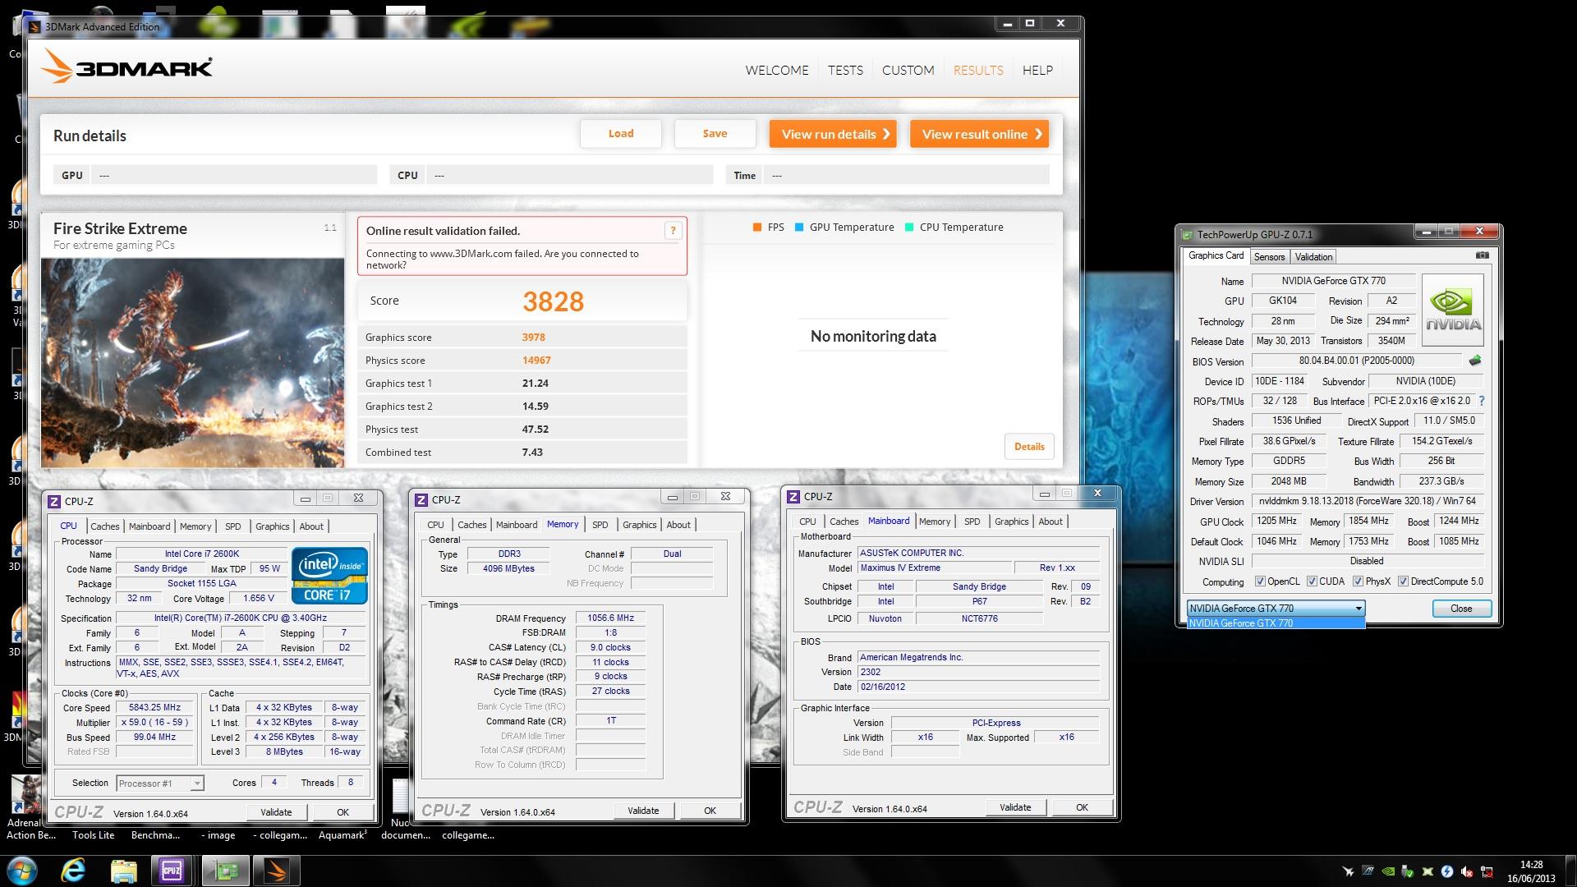The image size is (1577, 887).
Task: Switch to CPU-Z taskbar icon
Action: click(x=172, y=871)
